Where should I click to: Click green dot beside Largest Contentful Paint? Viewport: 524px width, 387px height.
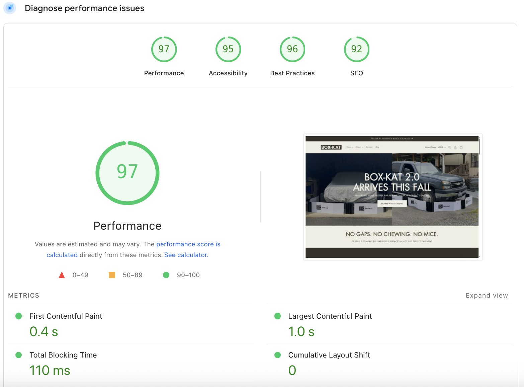tap(278, 316)
